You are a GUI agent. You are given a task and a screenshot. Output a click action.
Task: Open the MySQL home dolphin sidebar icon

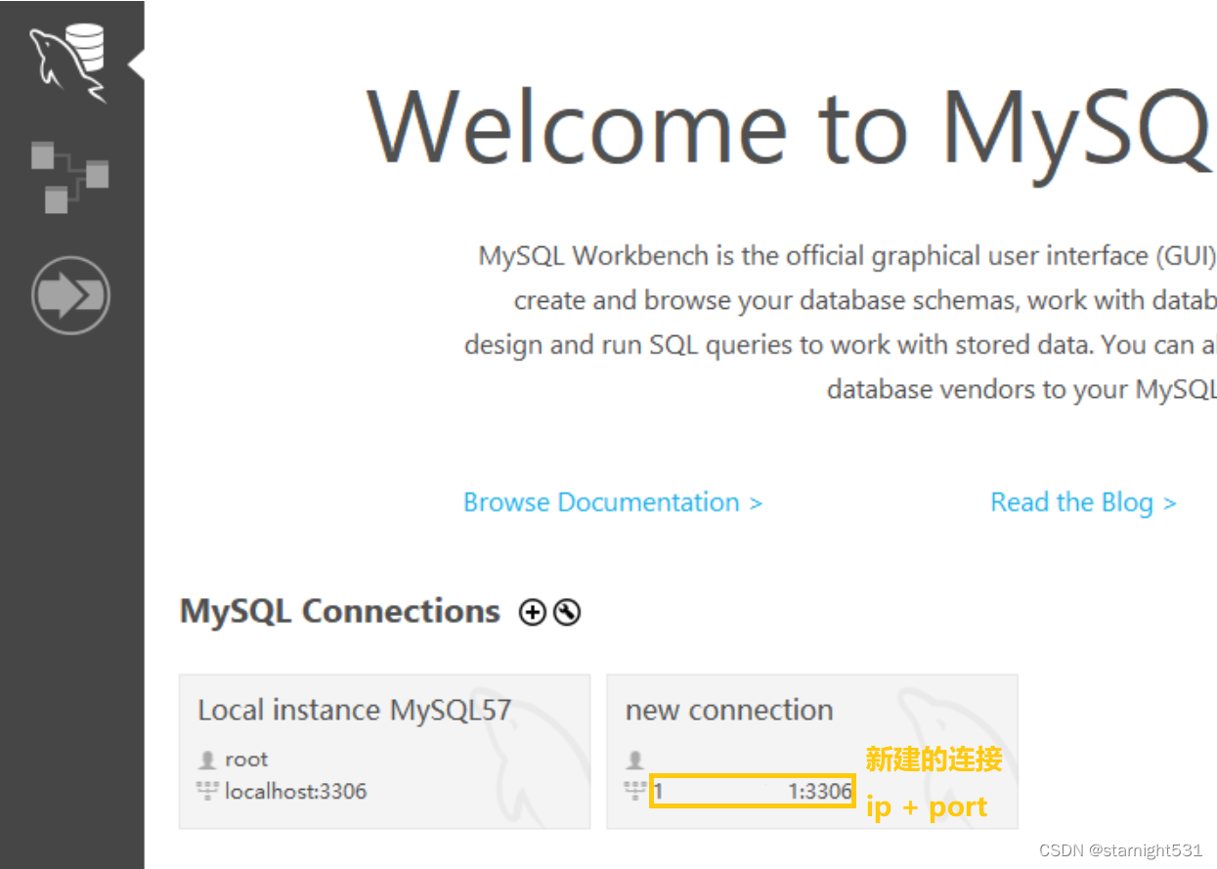[68, 62]
